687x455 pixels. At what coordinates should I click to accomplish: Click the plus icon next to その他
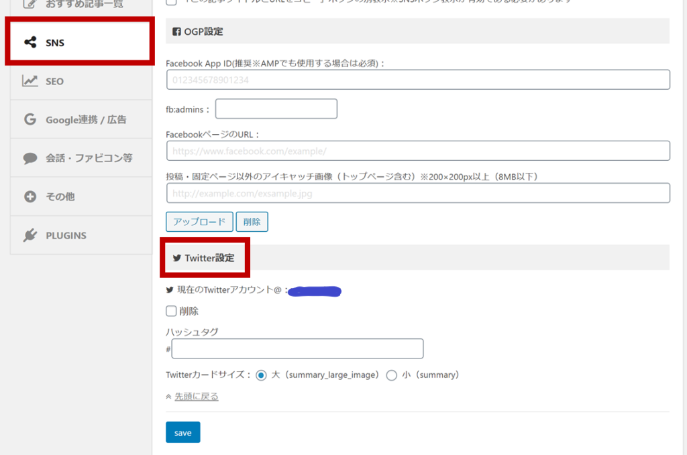tap(30, 196)
